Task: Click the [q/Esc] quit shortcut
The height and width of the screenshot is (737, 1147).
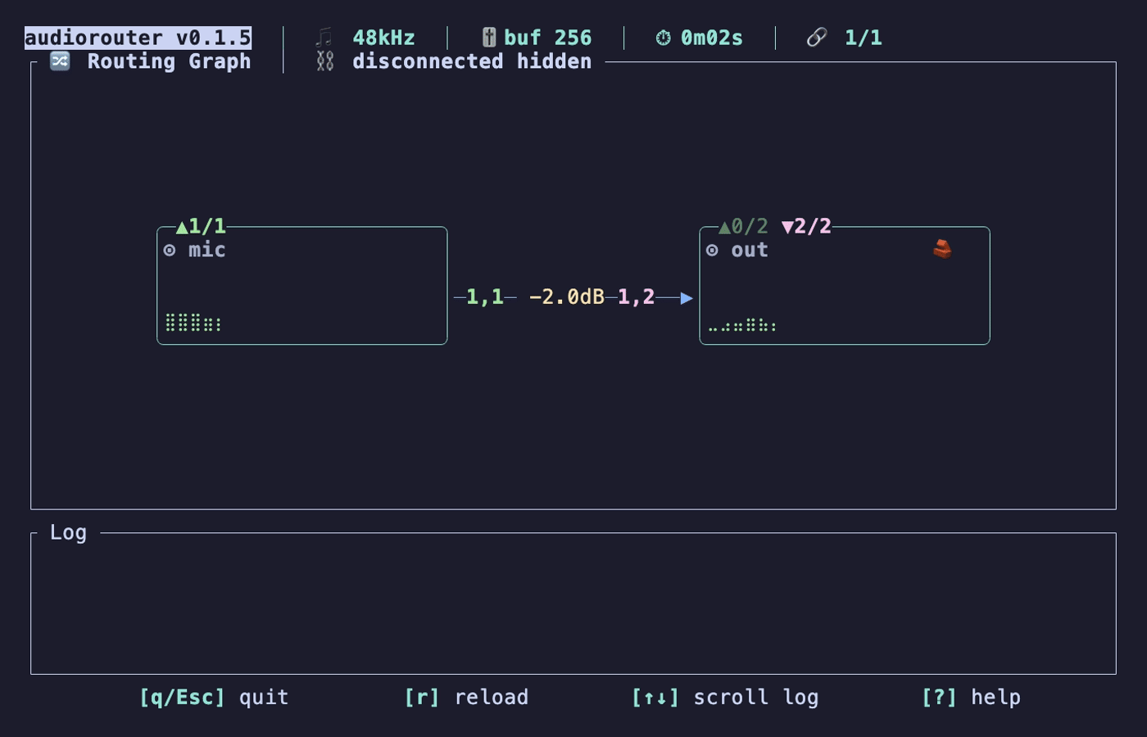Action: 214,697
